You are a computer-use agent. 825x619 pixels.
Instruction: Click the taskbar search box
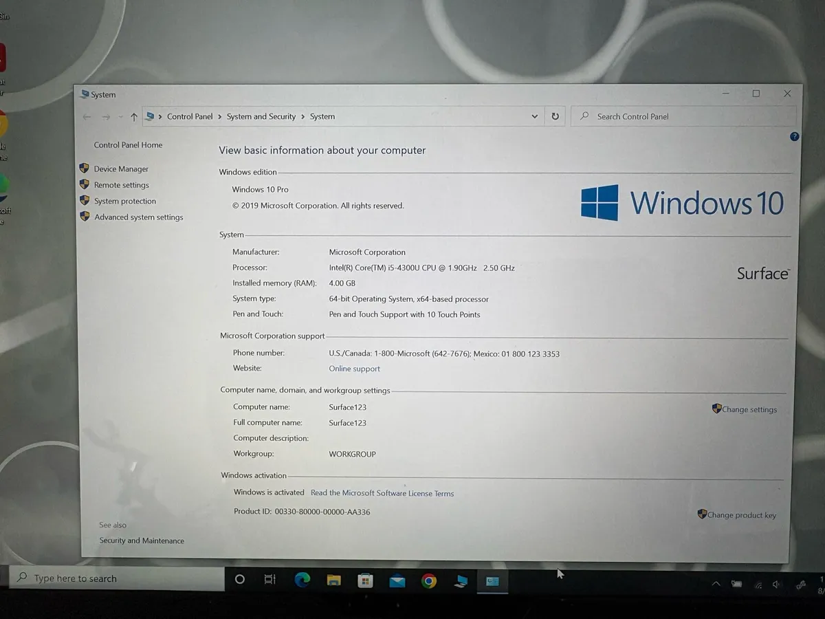pos(117,578)
